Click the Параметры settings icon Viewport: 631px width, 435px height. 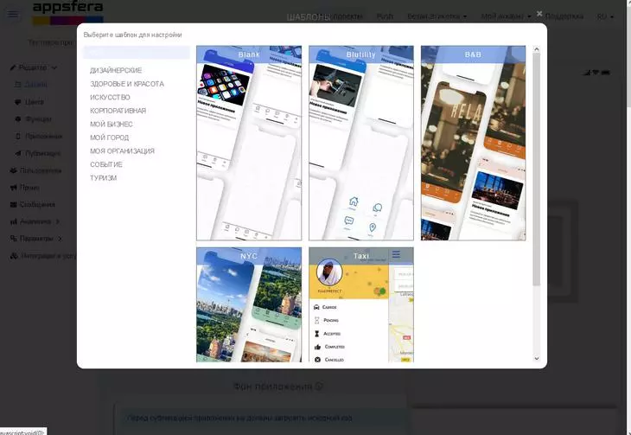13,239
